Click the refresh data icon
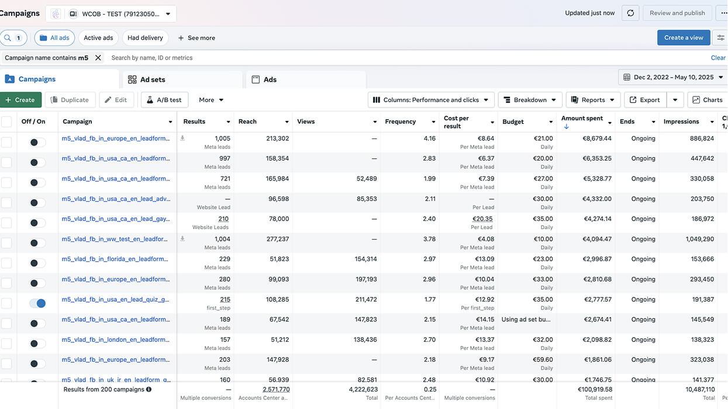The width and height of the screenshot is (728, 409). point(630,13)
